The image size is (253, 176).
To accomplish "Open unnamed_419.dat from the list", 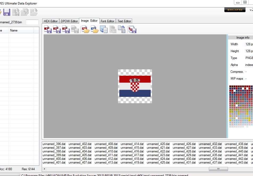I will (132, 163).
